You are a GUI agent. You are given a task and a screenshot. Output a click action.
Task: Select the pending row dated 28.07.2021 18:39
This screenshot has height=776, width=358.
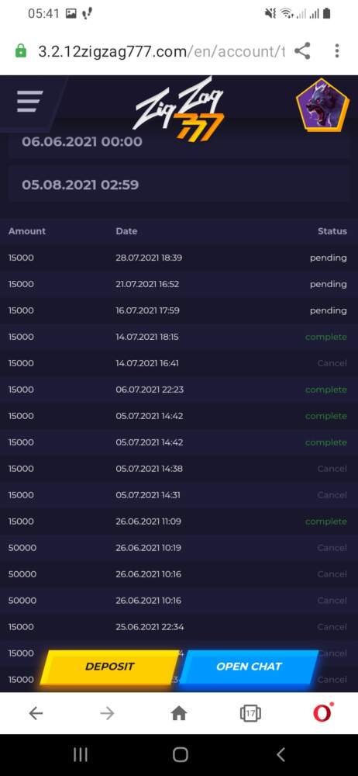pos(179,258)
